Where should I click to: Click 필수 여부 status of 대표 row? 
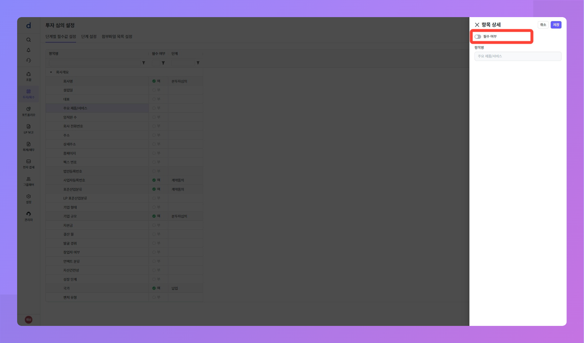pyautogui.click(x=156, y=99)
